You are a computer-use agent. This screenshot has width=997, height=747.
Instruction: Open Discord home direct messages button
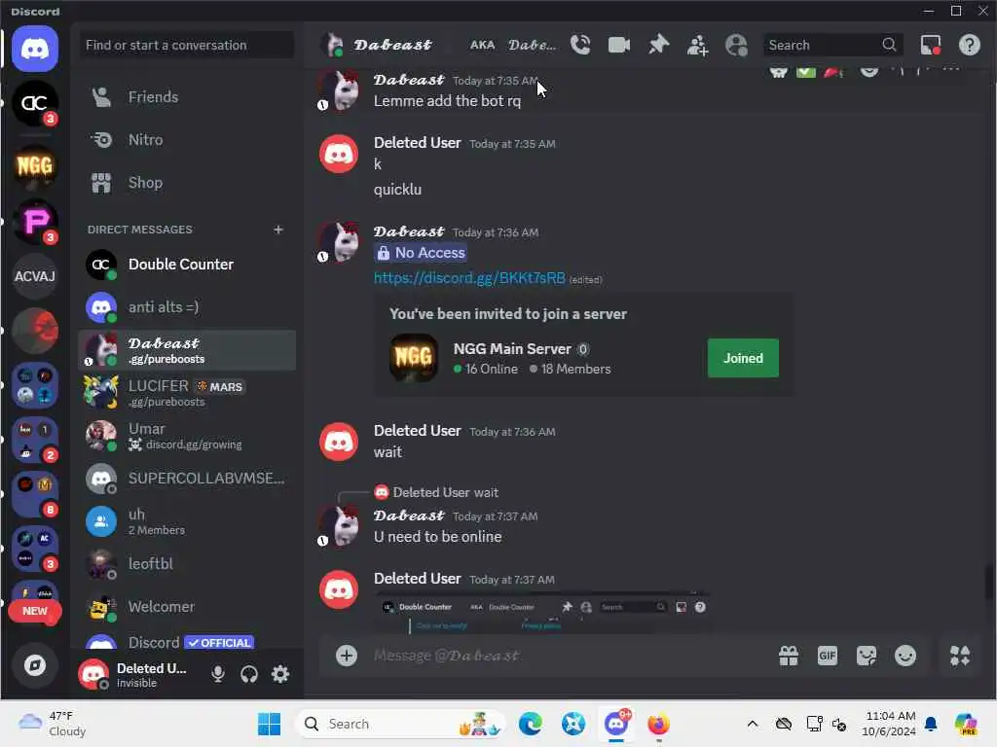pos(35,49)
